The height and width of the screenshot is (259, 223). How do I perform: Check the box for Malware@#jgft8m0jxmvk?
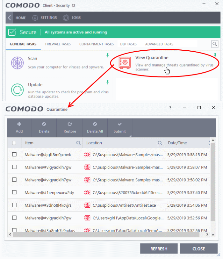pos(14,155)
